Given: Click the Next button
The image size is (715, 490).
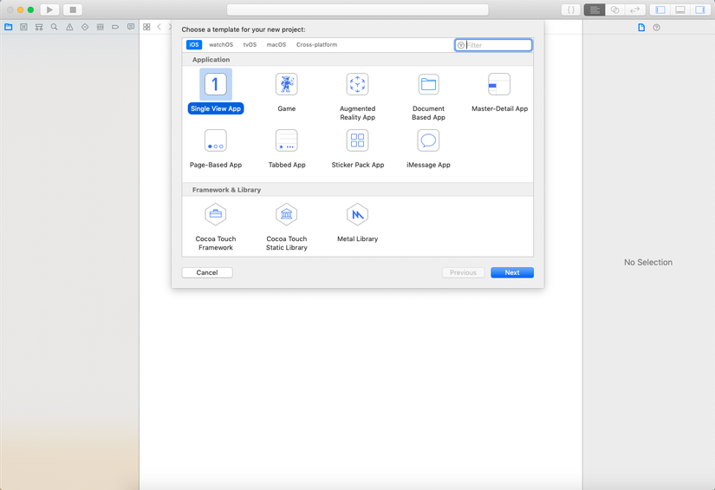Looking at the screenshot, I should [x=512, y=272].
